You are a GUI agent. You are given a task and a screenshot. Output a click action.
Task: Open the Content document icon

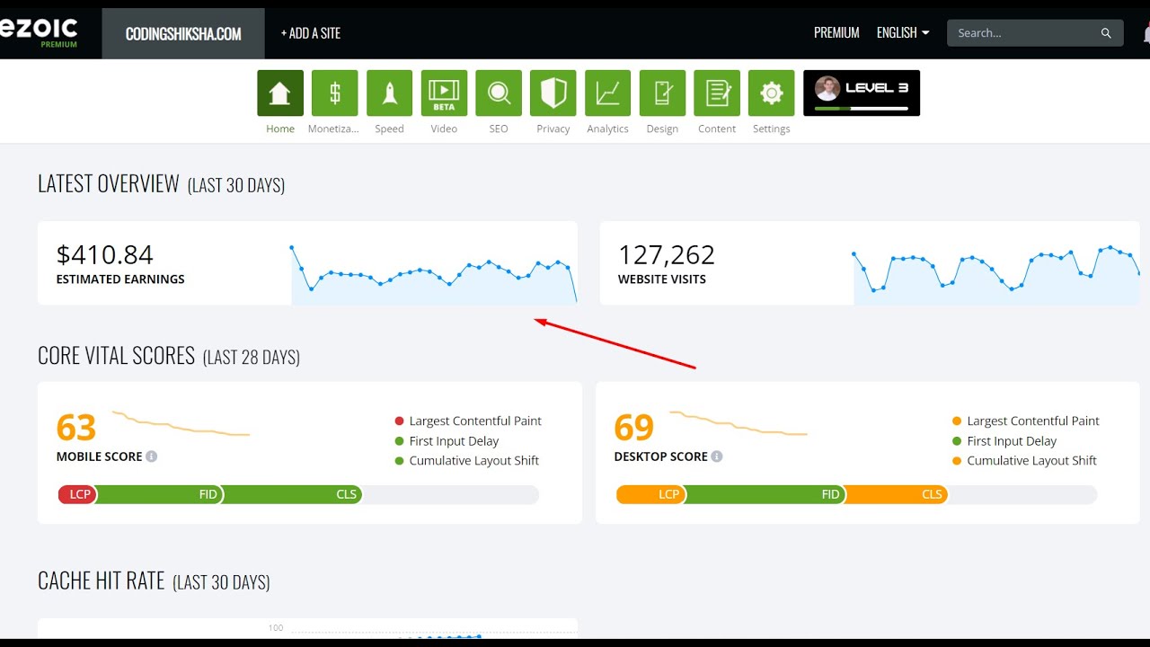[717, 93]
